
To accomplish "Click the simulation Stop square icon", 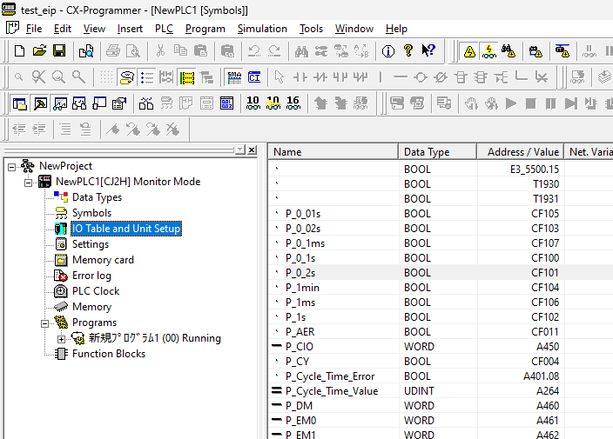I will pyautogui.click(x=530, y=103).
